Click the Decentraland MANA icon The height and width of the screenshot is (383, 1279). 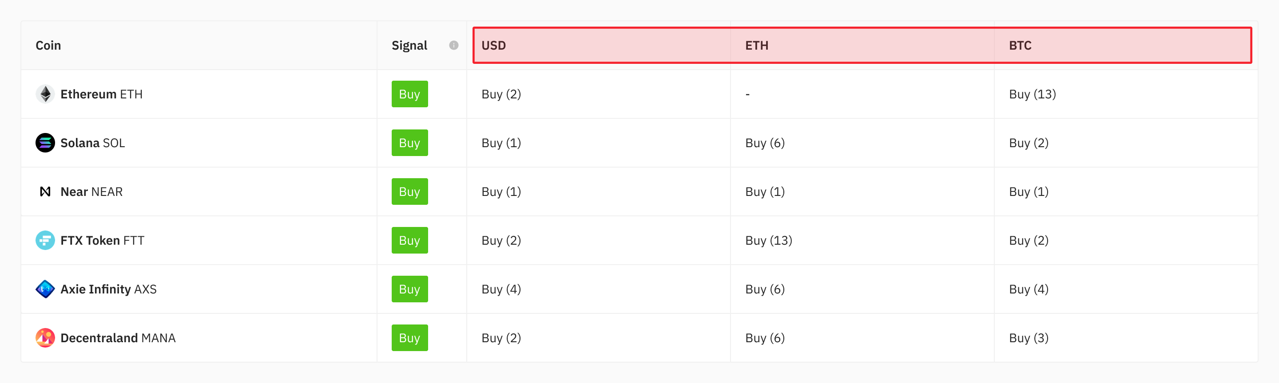click(x=45, y=337)
